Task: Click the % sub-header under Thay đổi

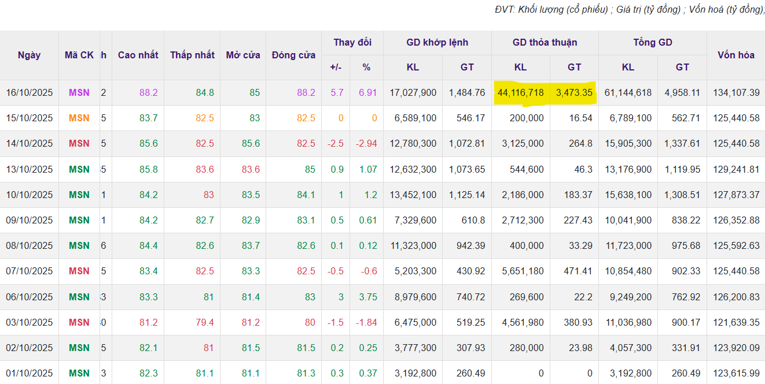Action: pos(366,68)
